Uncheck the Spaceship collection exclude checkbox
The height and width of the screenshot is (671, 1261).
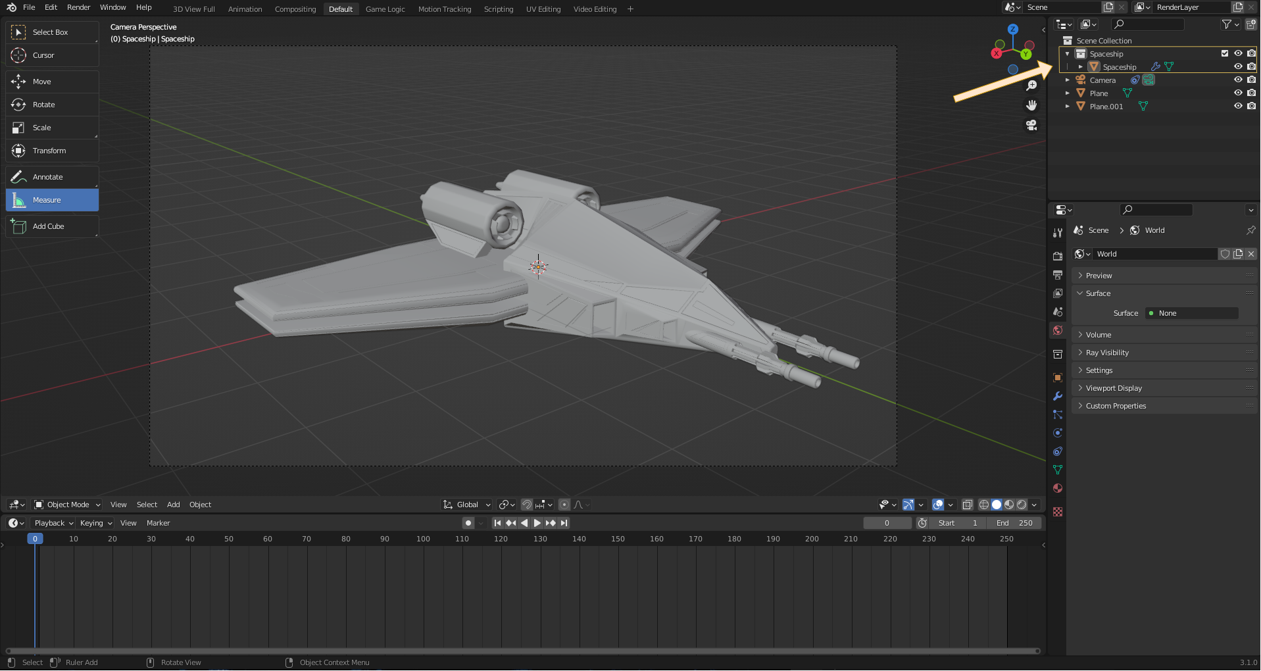pos(1224,53)
